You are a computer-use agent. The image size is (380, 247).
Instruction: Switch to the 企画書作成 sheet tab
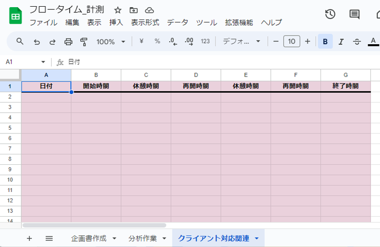[x=89, y=238]
